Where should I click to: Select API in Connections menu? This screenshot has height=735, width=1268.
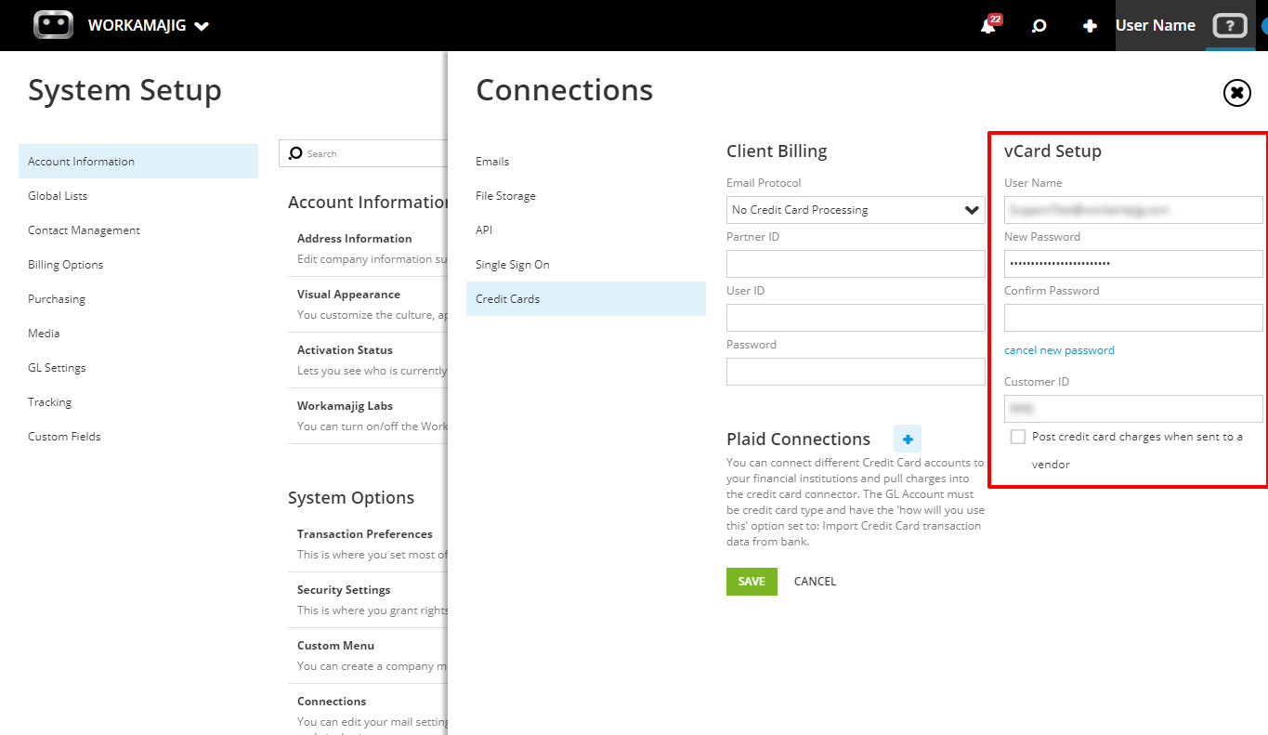pos(586,230)
